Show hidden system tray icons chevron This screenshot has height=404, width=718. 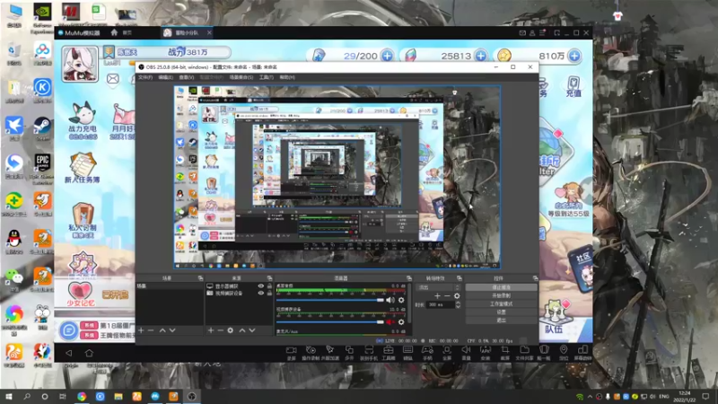click(590, 397)
